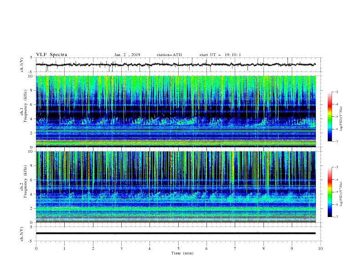Click the '4' kHz tick of the ch.1 spectrogram

[x=32, y=119]
